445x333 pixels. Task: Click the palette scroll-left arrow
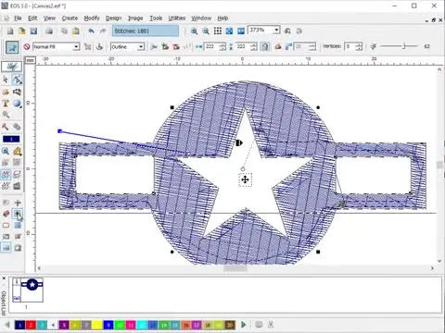click(7, 325)
